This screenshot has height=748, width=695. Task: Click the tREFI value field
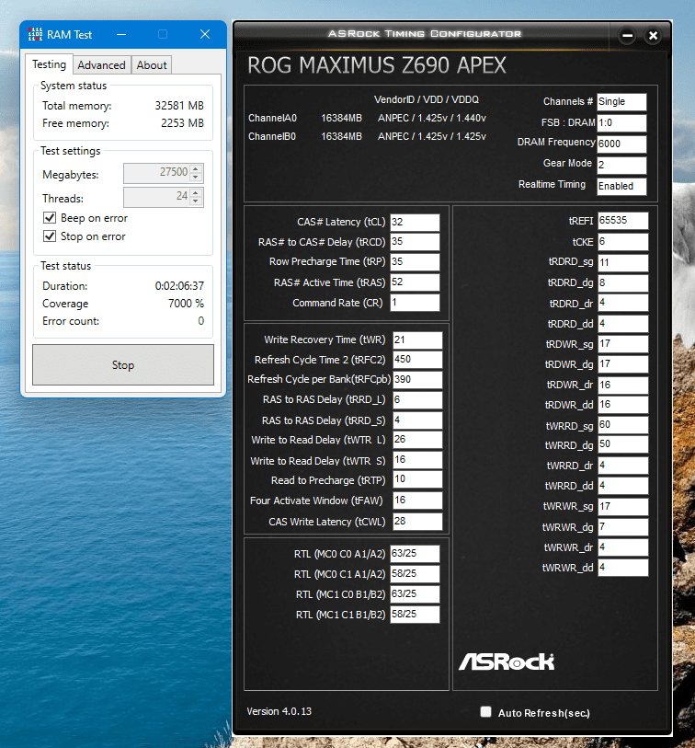pyautogui.click(x=623, y=221)
